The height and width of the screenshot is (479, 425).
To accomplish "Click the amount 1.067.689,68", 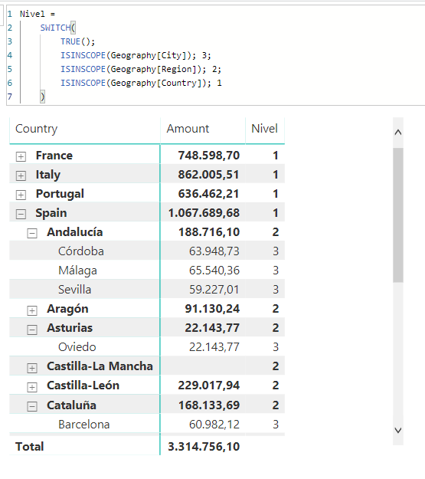I will pos(204,213).
